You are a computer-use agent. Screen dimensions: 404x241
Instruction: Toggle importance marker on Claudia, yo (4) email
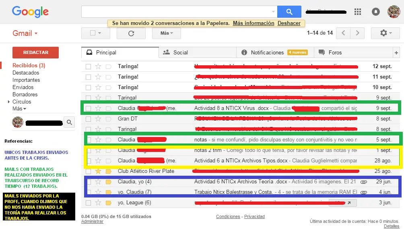109,182
